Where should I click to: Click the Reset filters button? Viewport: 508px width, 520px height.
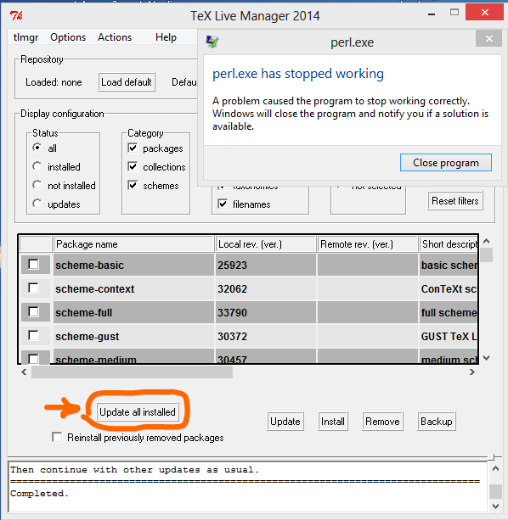tap(454, 201)
